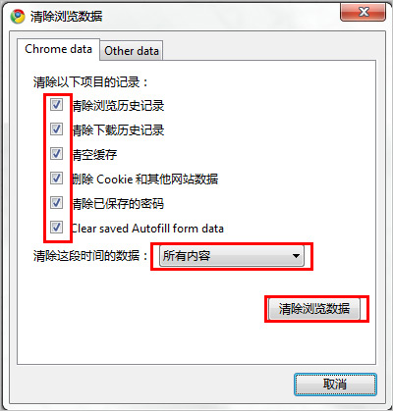
Task: Disable the 清空缓存 checkbox
Action: [56, 154]
